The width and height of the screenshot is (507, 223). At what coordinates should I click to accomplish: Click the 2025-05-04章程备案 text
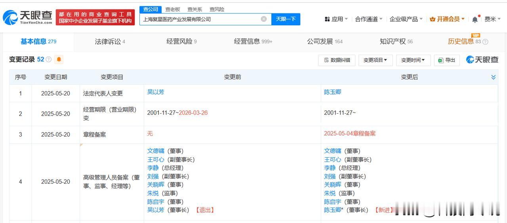350,133
